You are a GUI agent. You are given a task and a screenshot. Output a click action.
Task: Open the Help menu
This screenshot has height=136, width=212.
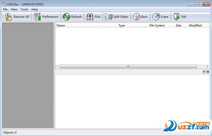click(x=35, y=9)
